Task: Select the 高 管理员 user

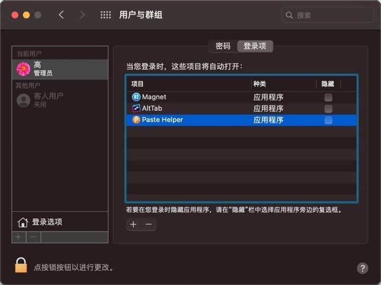Action: [x=60, y=69]
